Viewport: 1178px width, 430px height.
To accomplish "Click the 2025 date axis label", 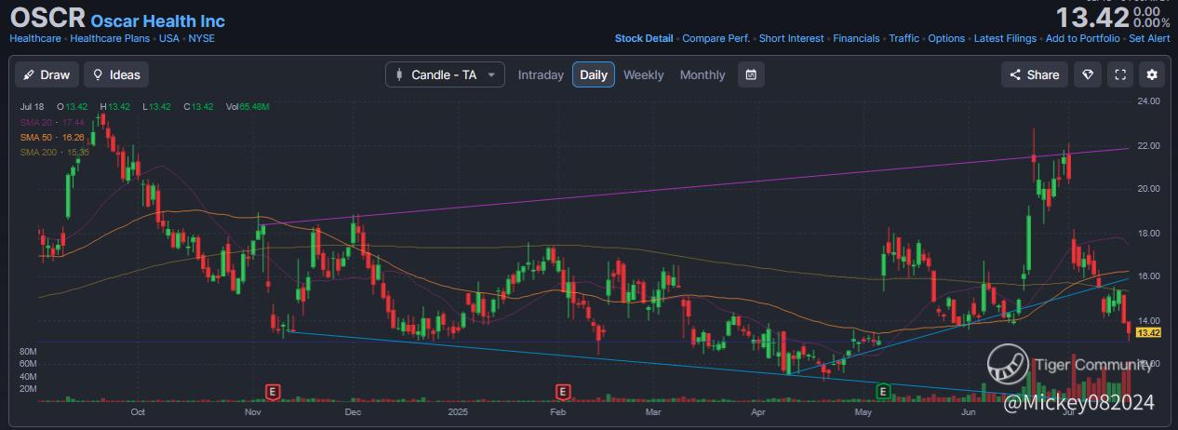I will (x=459, y=410).
